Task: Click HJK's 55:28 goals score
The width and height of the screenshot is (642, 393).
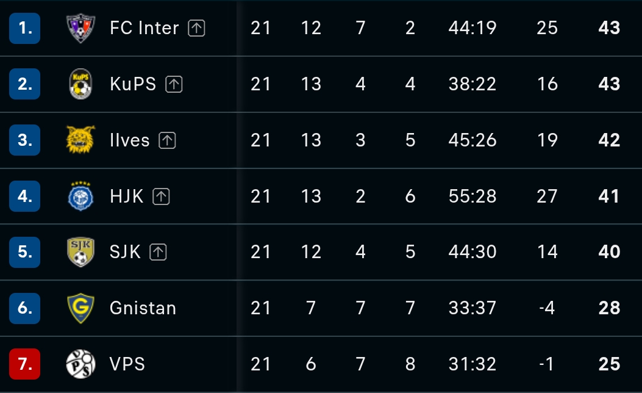Action: (x=473, y=196)
